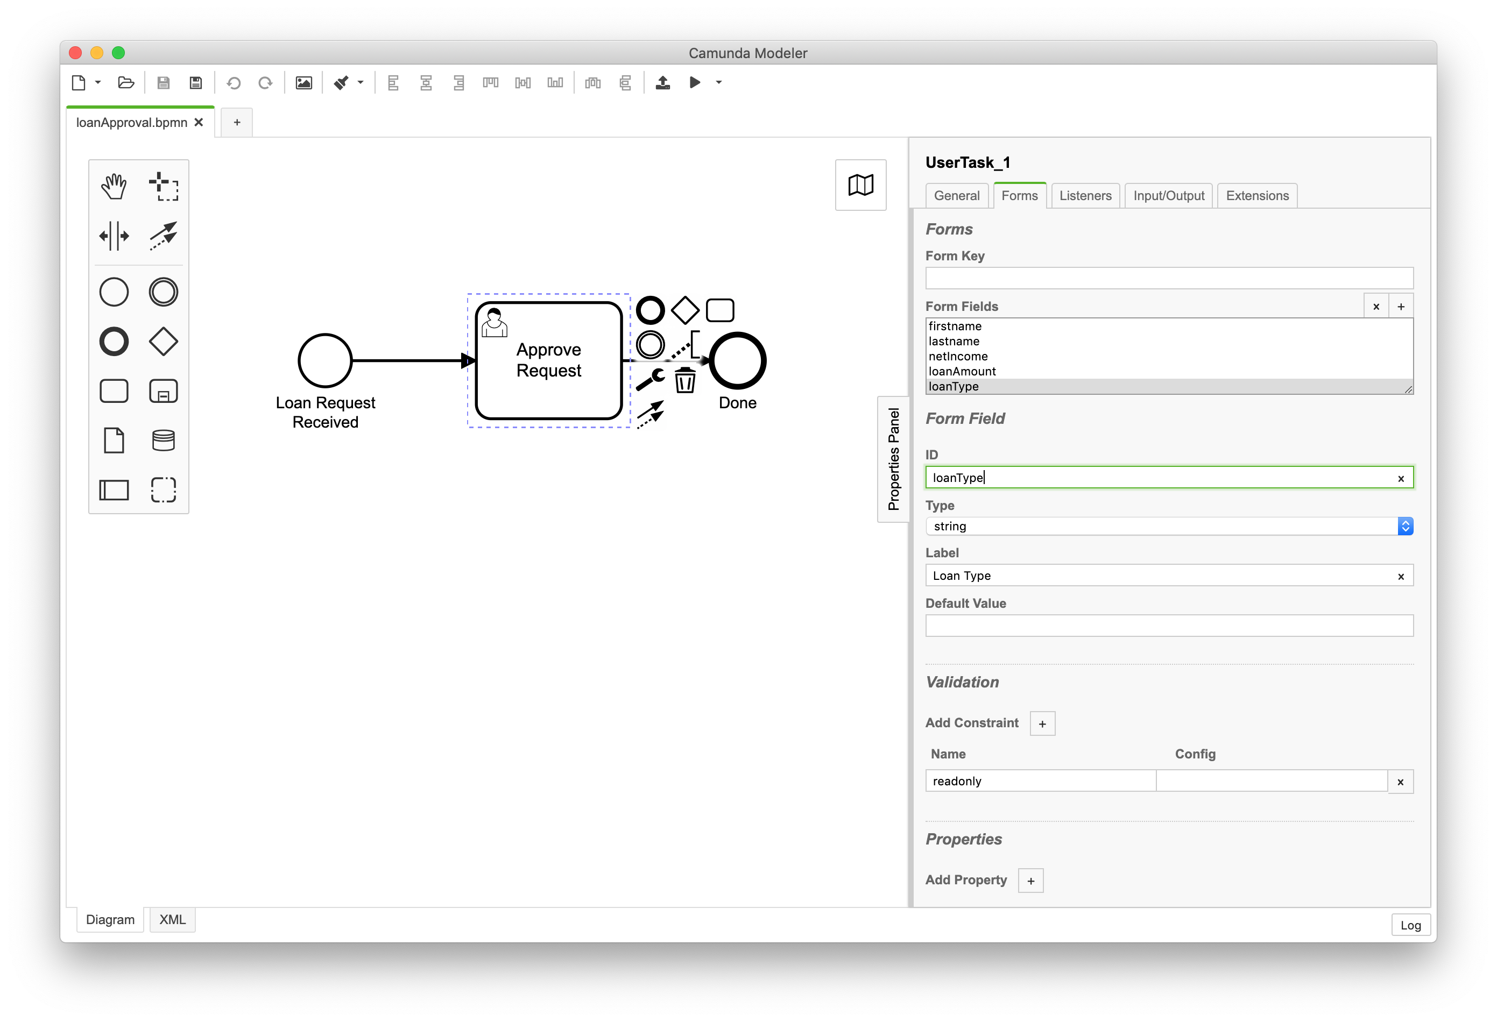Align selected elements to middle

click(x=523, y=82)
